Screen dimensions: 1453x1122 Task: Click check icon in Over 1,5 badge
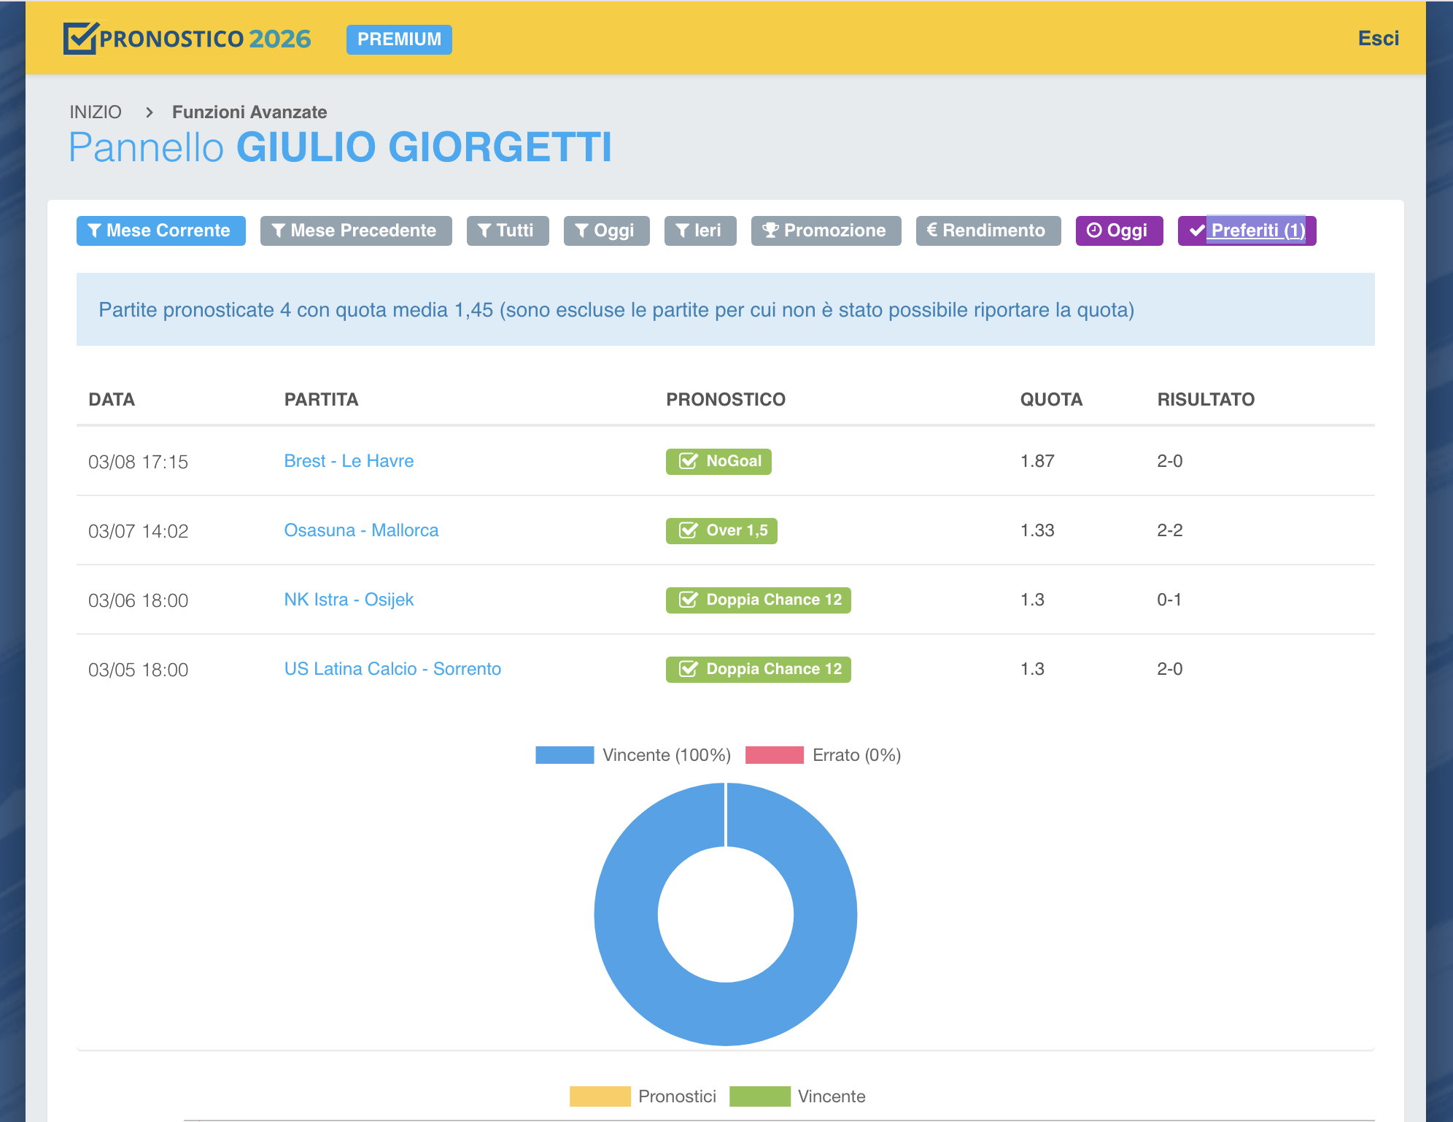[688, 530]
